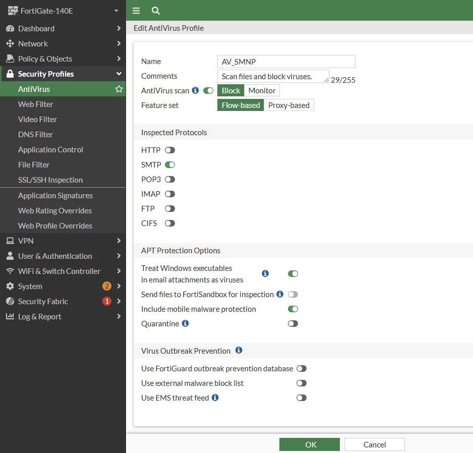Click the User & Authentication person icon
Screen dimensions: 473x453
pos(10,256)
